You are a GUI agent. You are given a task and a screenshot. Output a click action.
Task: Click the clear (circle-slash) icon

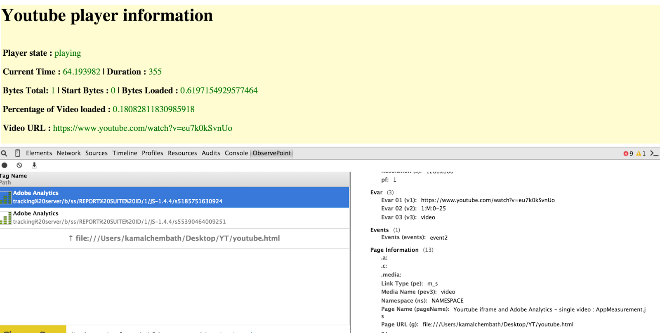(x=19, y=165)
